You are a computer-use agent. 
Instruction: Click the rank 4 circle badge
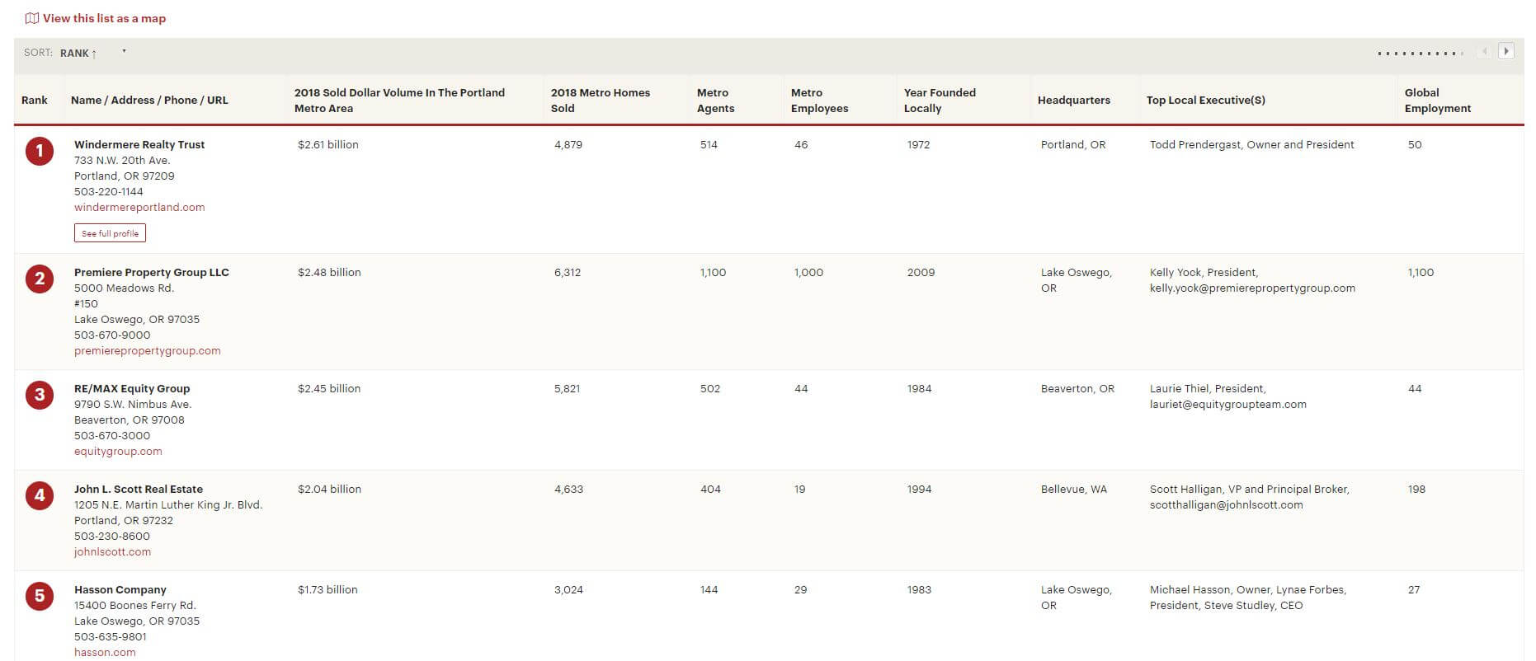click(x=40, y=495)
